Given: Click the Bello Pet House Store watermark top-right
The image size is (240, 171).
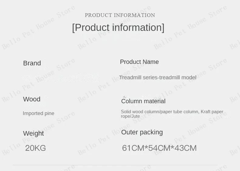Looking at the screenshot, I should click(x=190, y=27).
